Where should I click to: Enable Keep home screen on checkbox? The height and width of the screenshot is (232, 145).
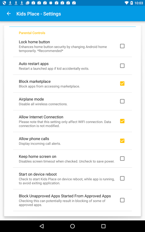point(122,159)
